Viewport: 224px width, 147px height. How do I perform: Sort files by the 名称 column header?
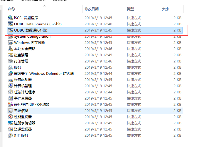tap(11, 9)
